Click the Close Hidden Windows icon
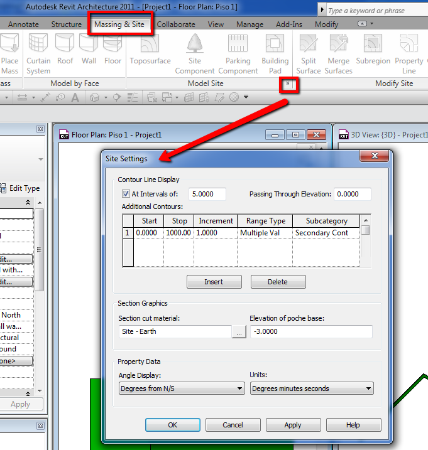 coord(151,97)
